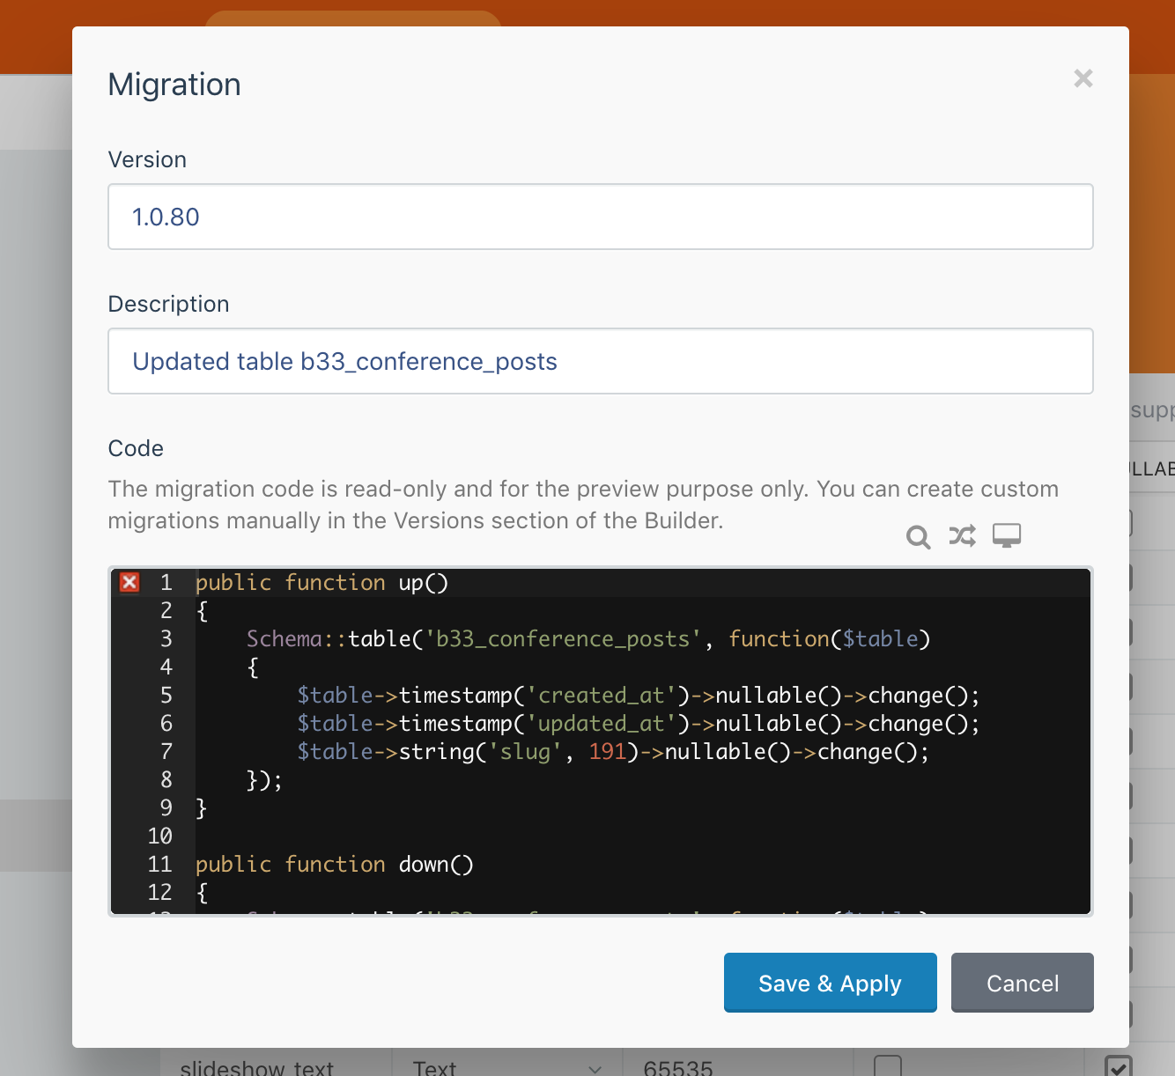The width and height of the screenshot is (1175, 1076).
Task: Click the Cancel button
Action: [x=1022, y=983]
